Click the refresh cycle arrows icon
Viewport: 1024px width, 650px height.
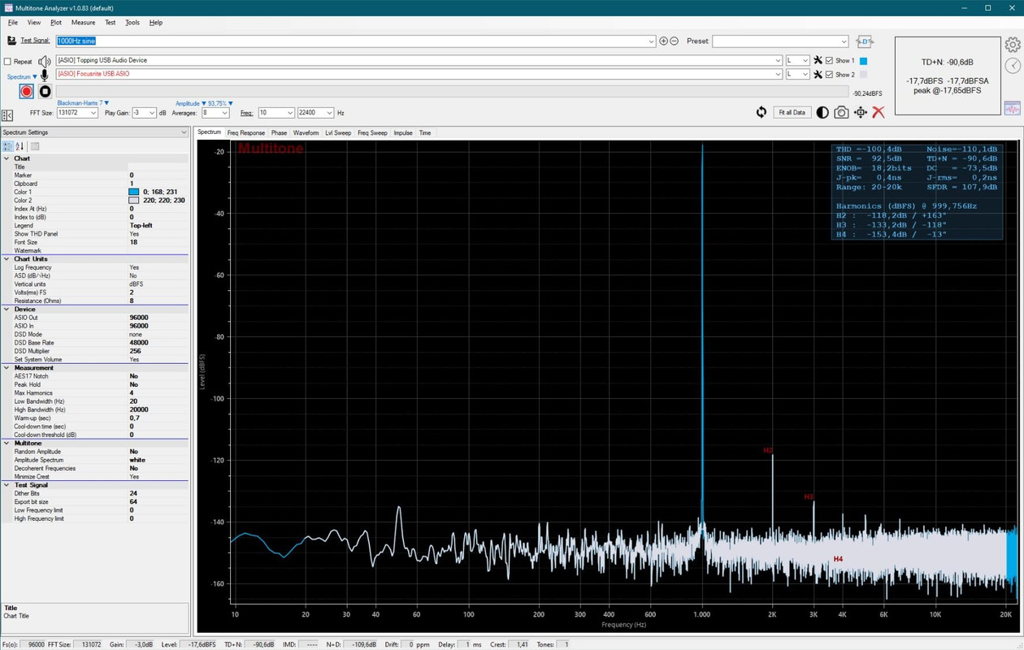click(761, 112)
